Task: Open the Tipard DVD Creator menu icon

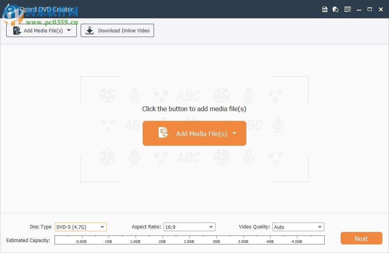Action: click(x=347, y=9)
